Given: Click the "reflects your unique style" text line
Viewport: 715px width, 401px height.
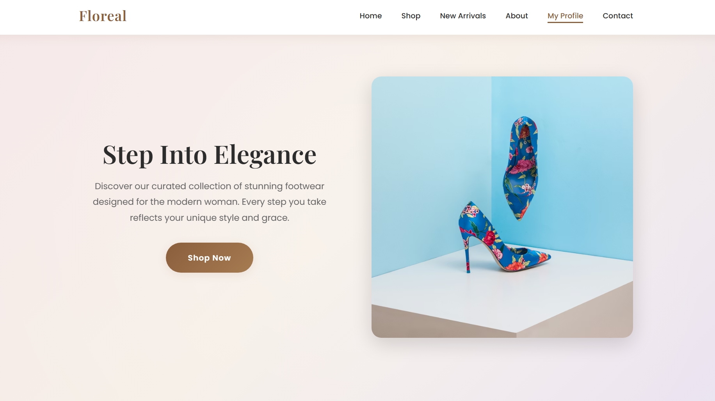Looking at the screenshot, I should [210, 218].
